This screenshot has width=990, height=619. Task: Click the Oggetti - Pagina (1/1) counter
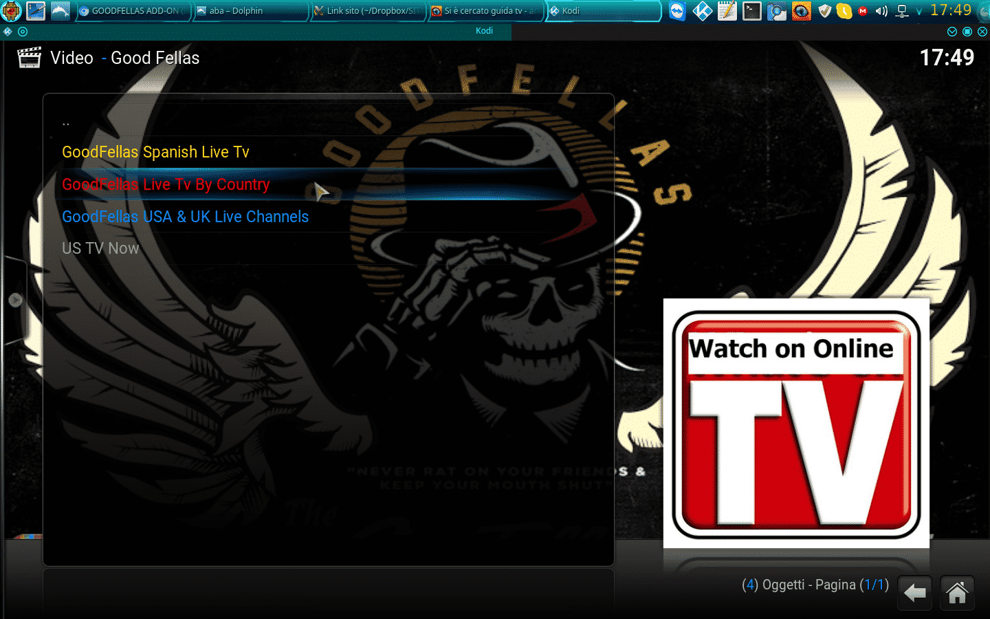tap(815, 585)
